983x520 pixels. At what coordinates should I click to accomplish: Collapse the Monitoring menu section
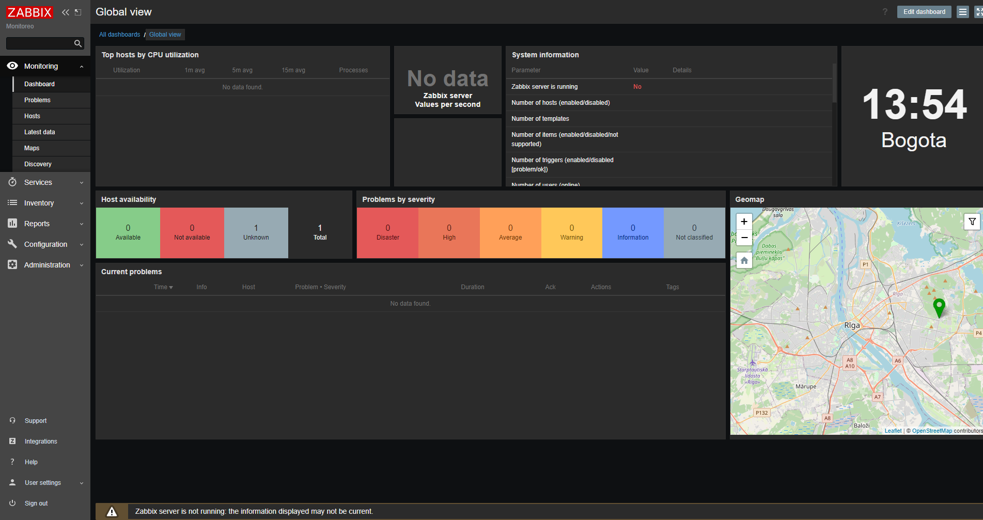(x=81, y=66)
